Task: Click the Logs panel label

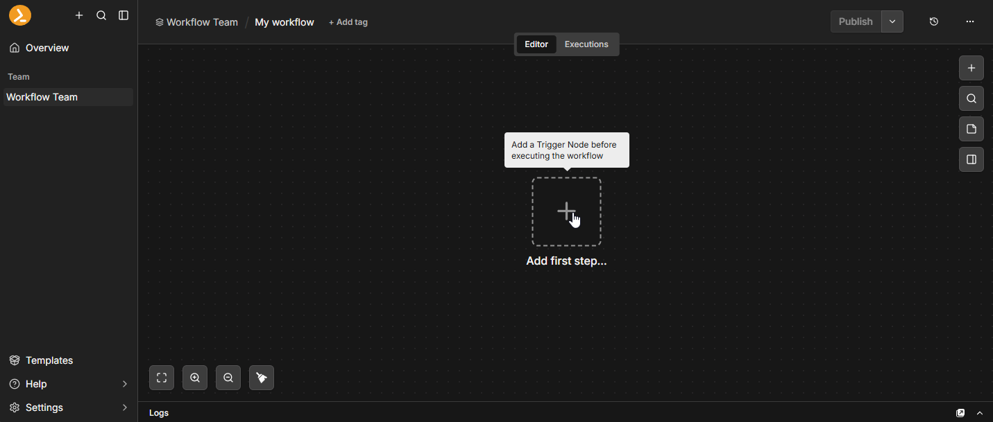Action: point(159,413)
